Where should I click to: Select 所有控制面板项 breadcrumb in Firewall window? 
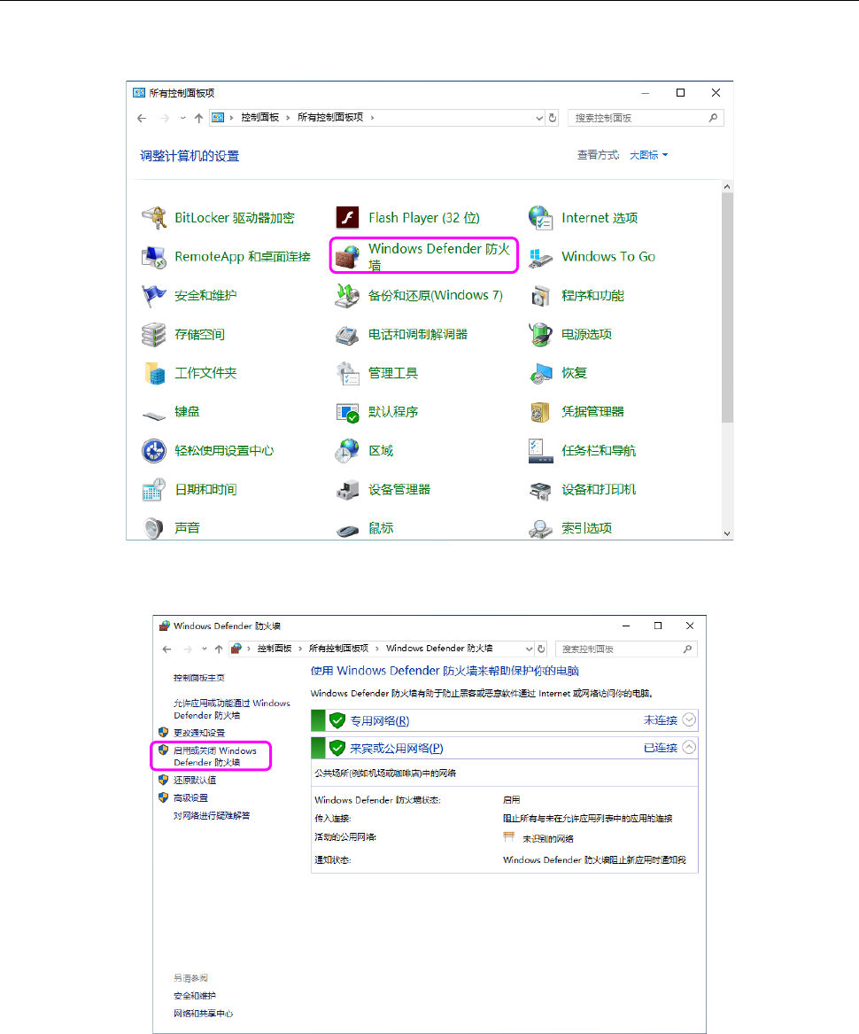click(338, 649)
